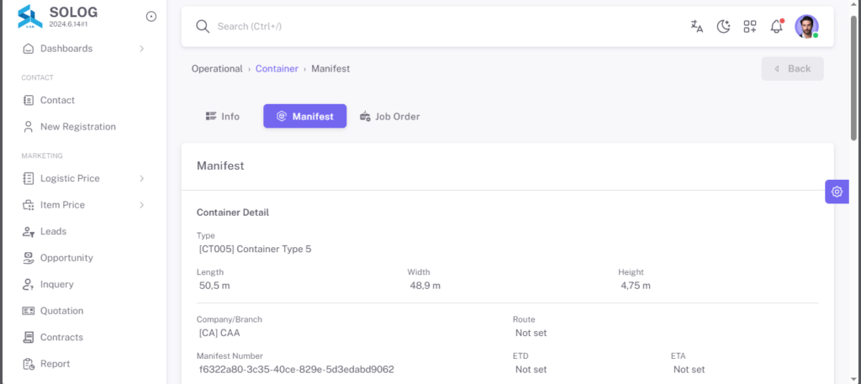861x384 pixels.
Task: Click the purple settings gear button
Action: 837,192
